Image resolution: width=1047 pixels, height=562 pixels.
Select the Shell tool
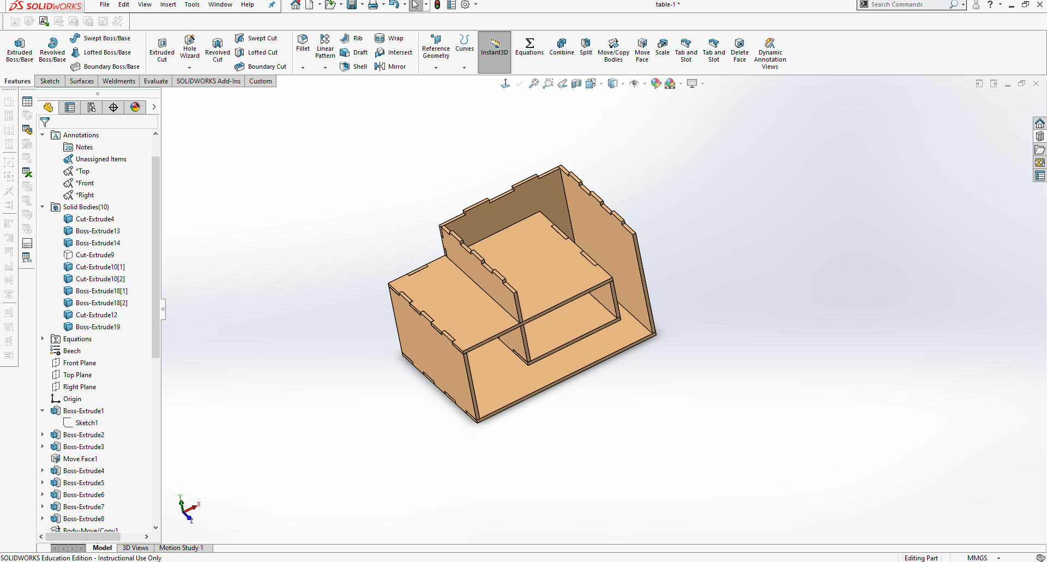353,67
